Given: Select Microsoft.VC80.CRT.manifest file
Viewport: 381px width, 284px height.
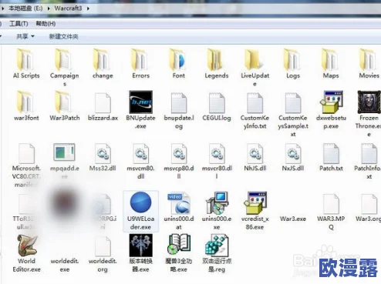Looking at the screenshot, I should pyautogui.click(x=26, y=165).
